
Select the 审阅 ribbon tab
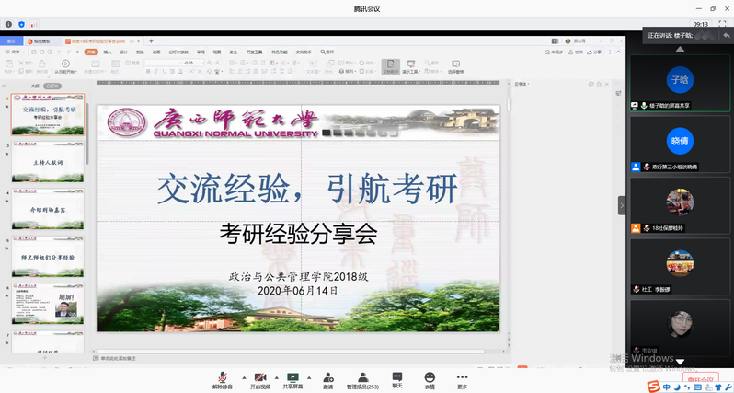(x=201, y=52)
